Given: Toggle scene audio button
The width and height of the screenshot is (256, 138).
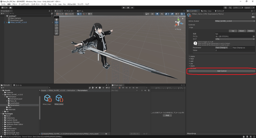Looking at the screenshot, I should (x=162, y=14).
